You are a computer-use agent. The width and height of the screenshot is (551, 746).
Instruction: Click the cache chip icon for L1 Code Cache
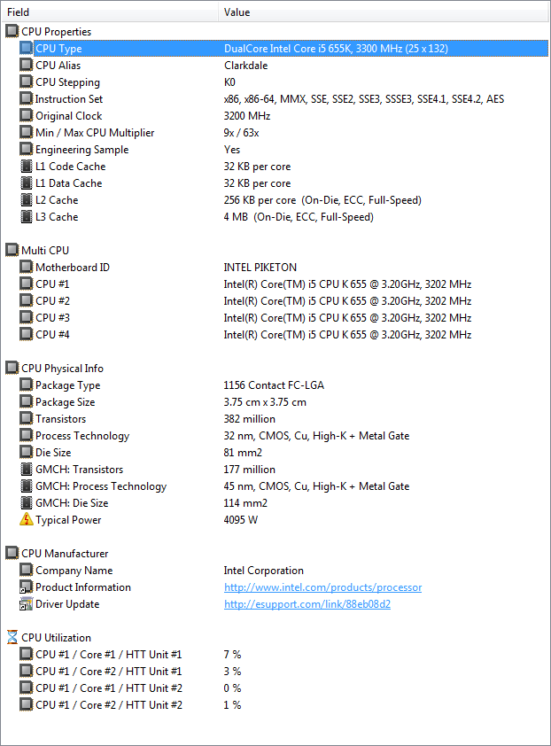point(27,166)
